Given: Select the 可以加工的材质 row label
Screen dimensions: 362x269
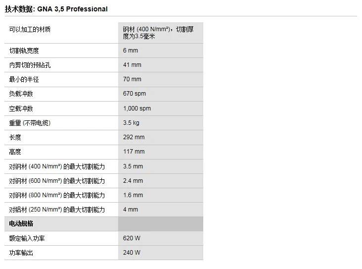Looking at the screenshot, I should pos(30,30).
